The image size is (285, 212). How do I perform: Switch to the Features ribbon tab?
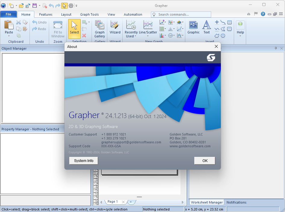(x=45, y=14)
